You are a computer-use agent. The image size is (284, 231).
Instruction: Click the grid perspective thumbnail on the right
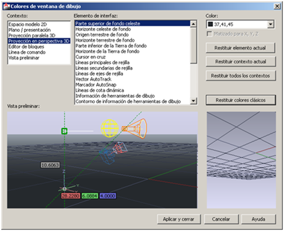click(241, 160)
